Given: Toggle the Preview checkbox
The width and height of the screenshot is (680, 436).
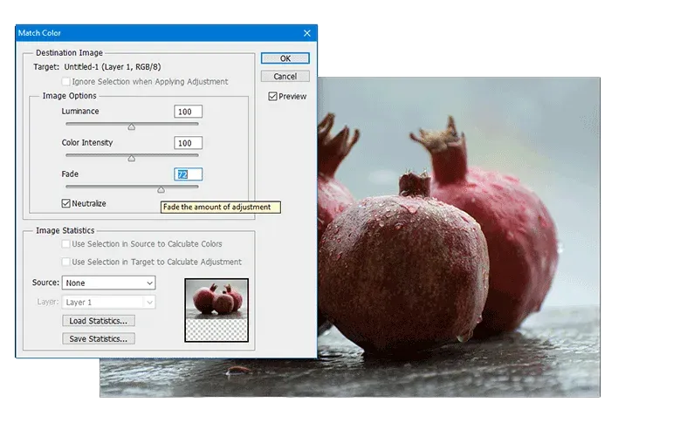Looking at the screenshot, I should 272,96.
